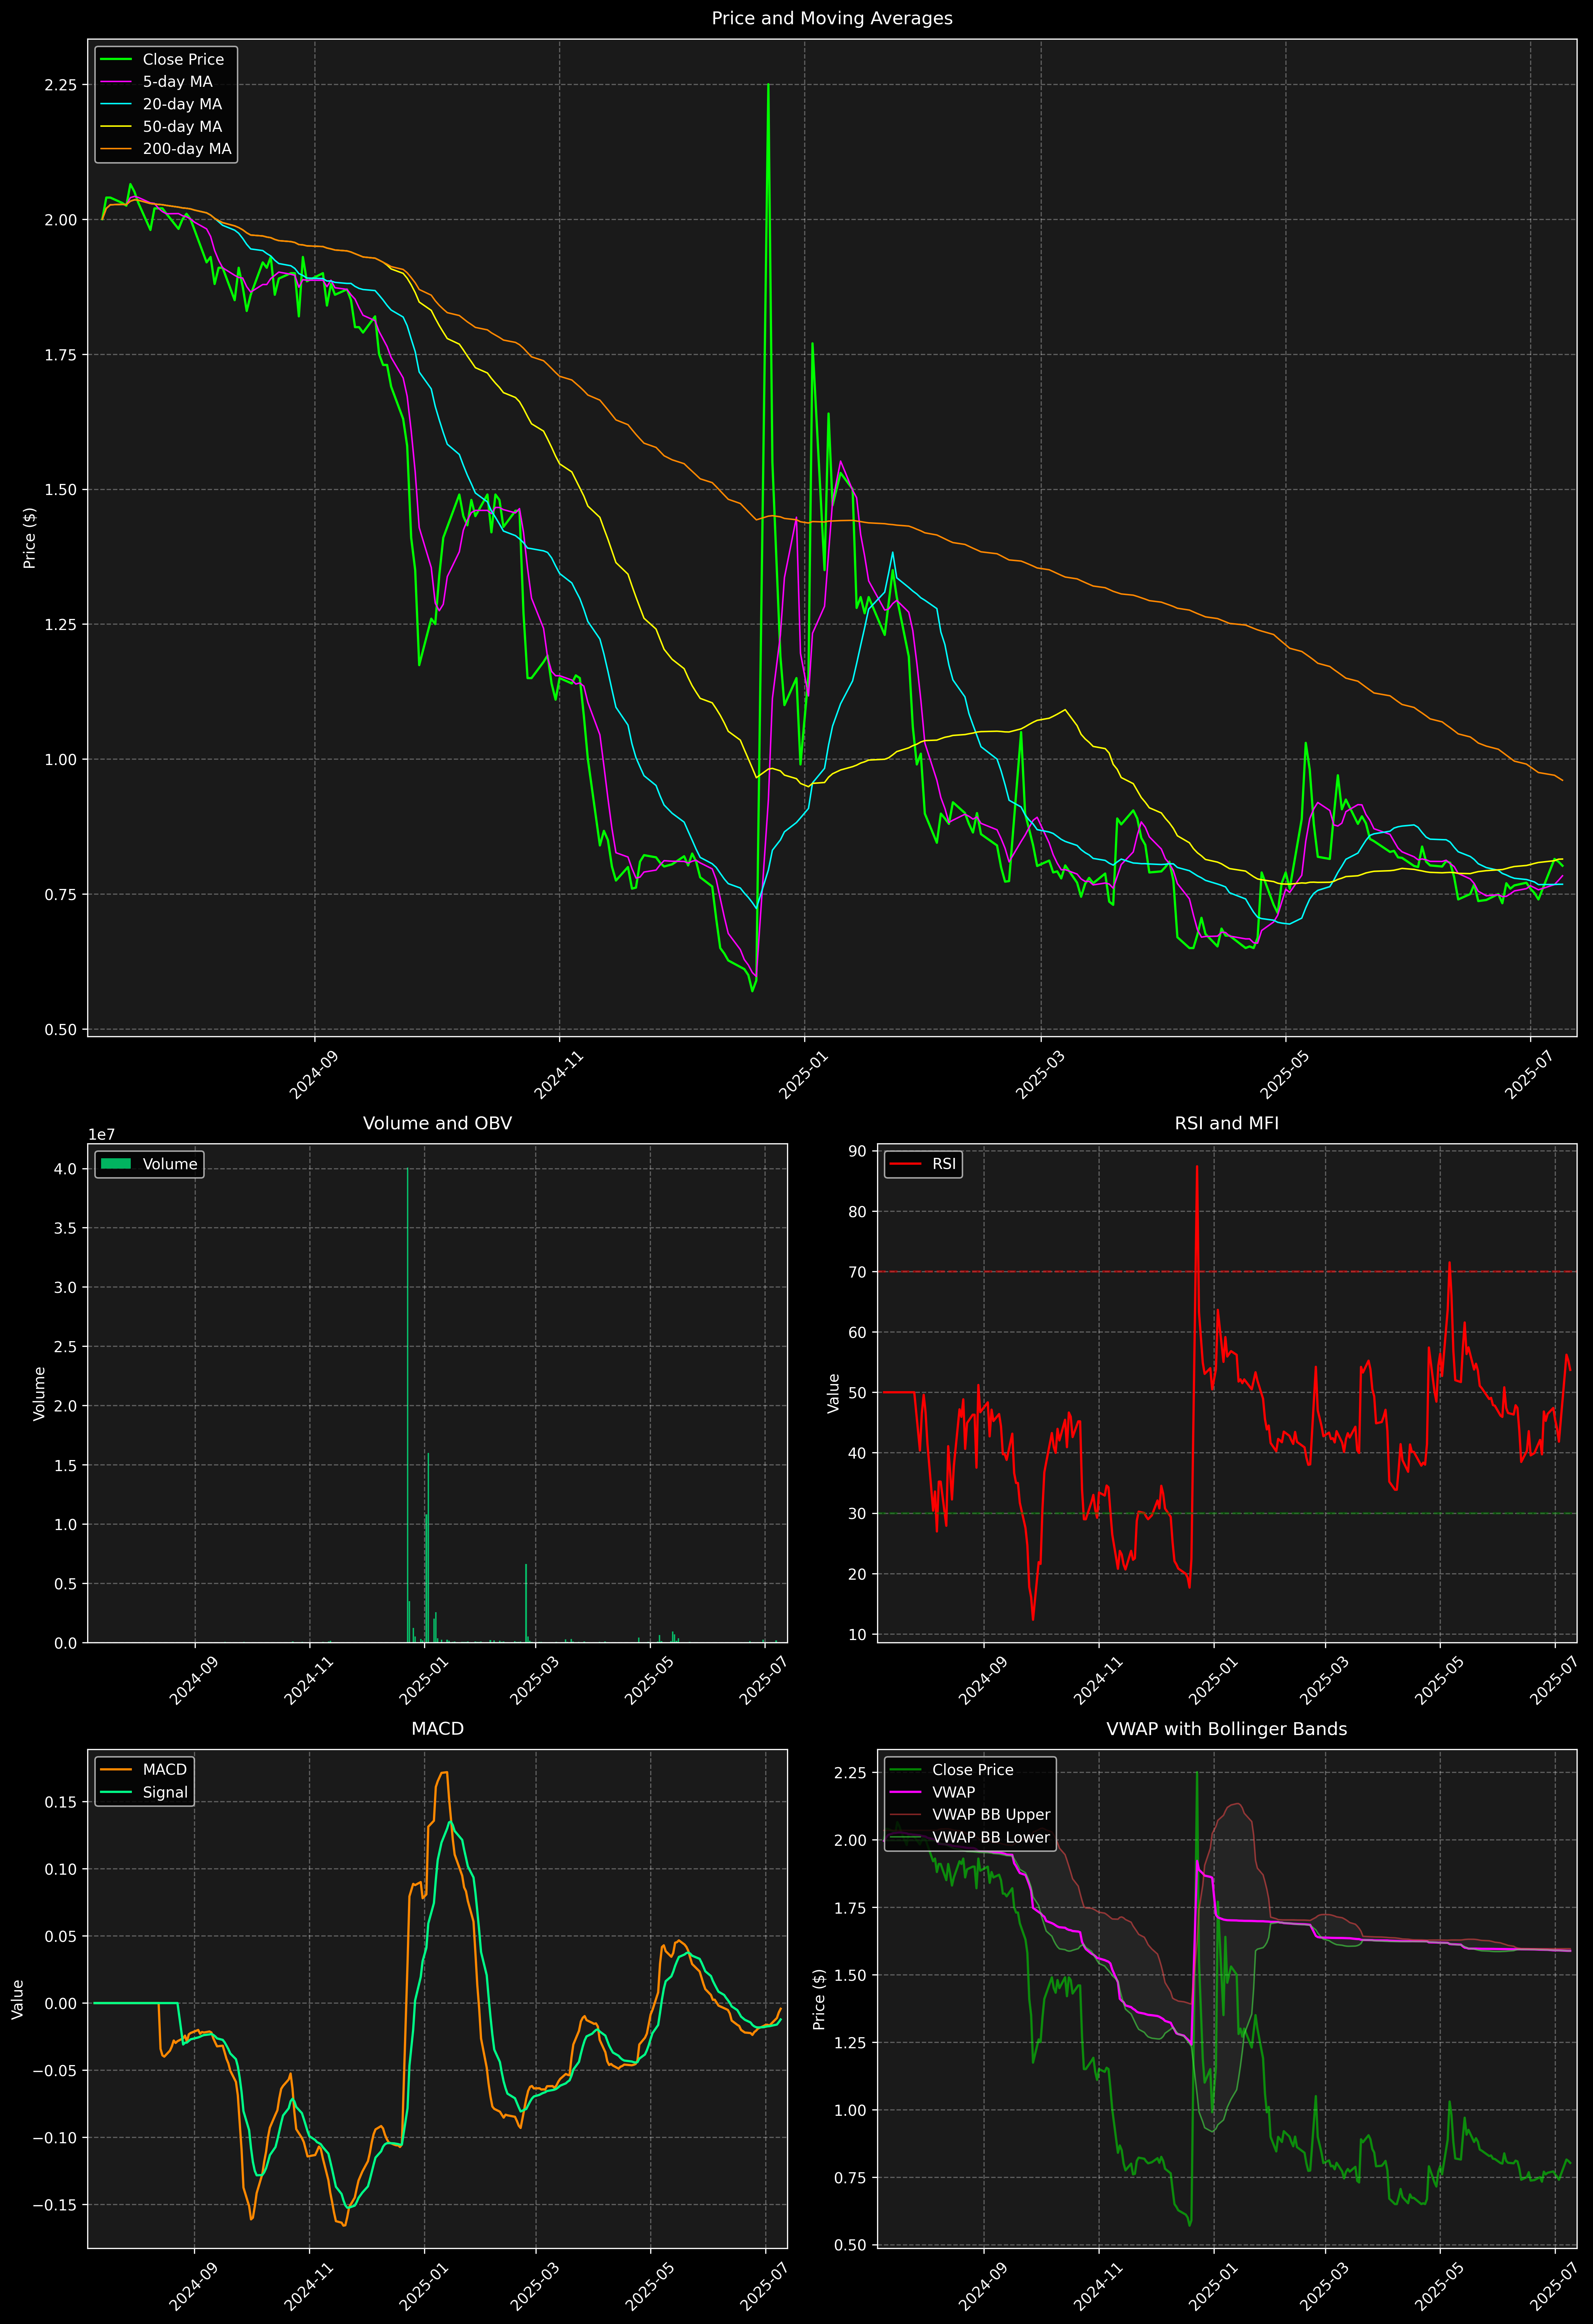The width and height of the screenshot is (1593, 2324).
Task: Click the 'VWAP with Bollinger Bands' chart title
Action: pyautogui.click(x=1227, y=1729)
